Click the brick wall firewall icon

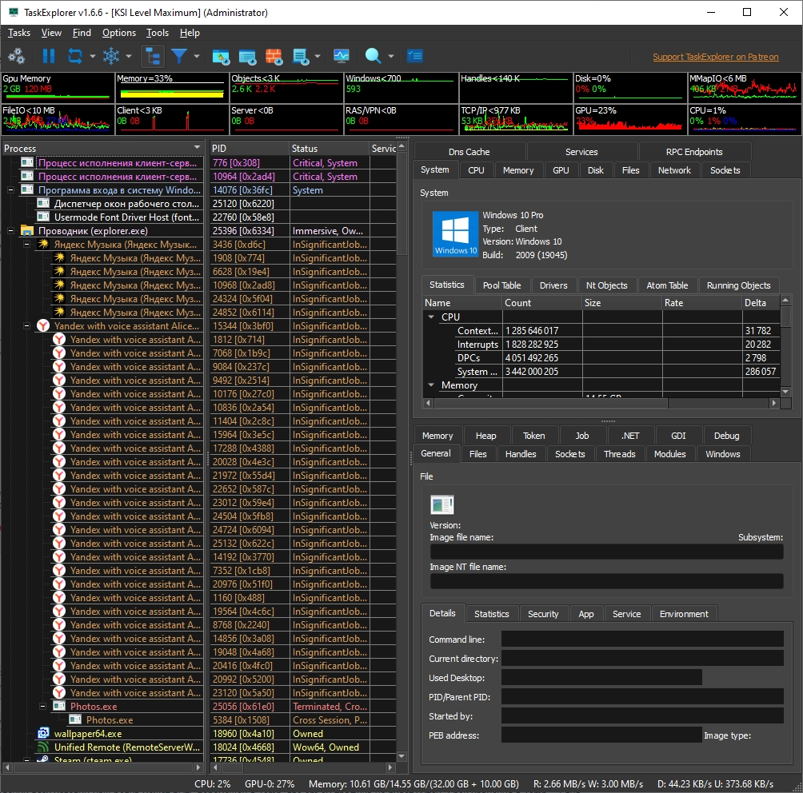coord(274,56)
